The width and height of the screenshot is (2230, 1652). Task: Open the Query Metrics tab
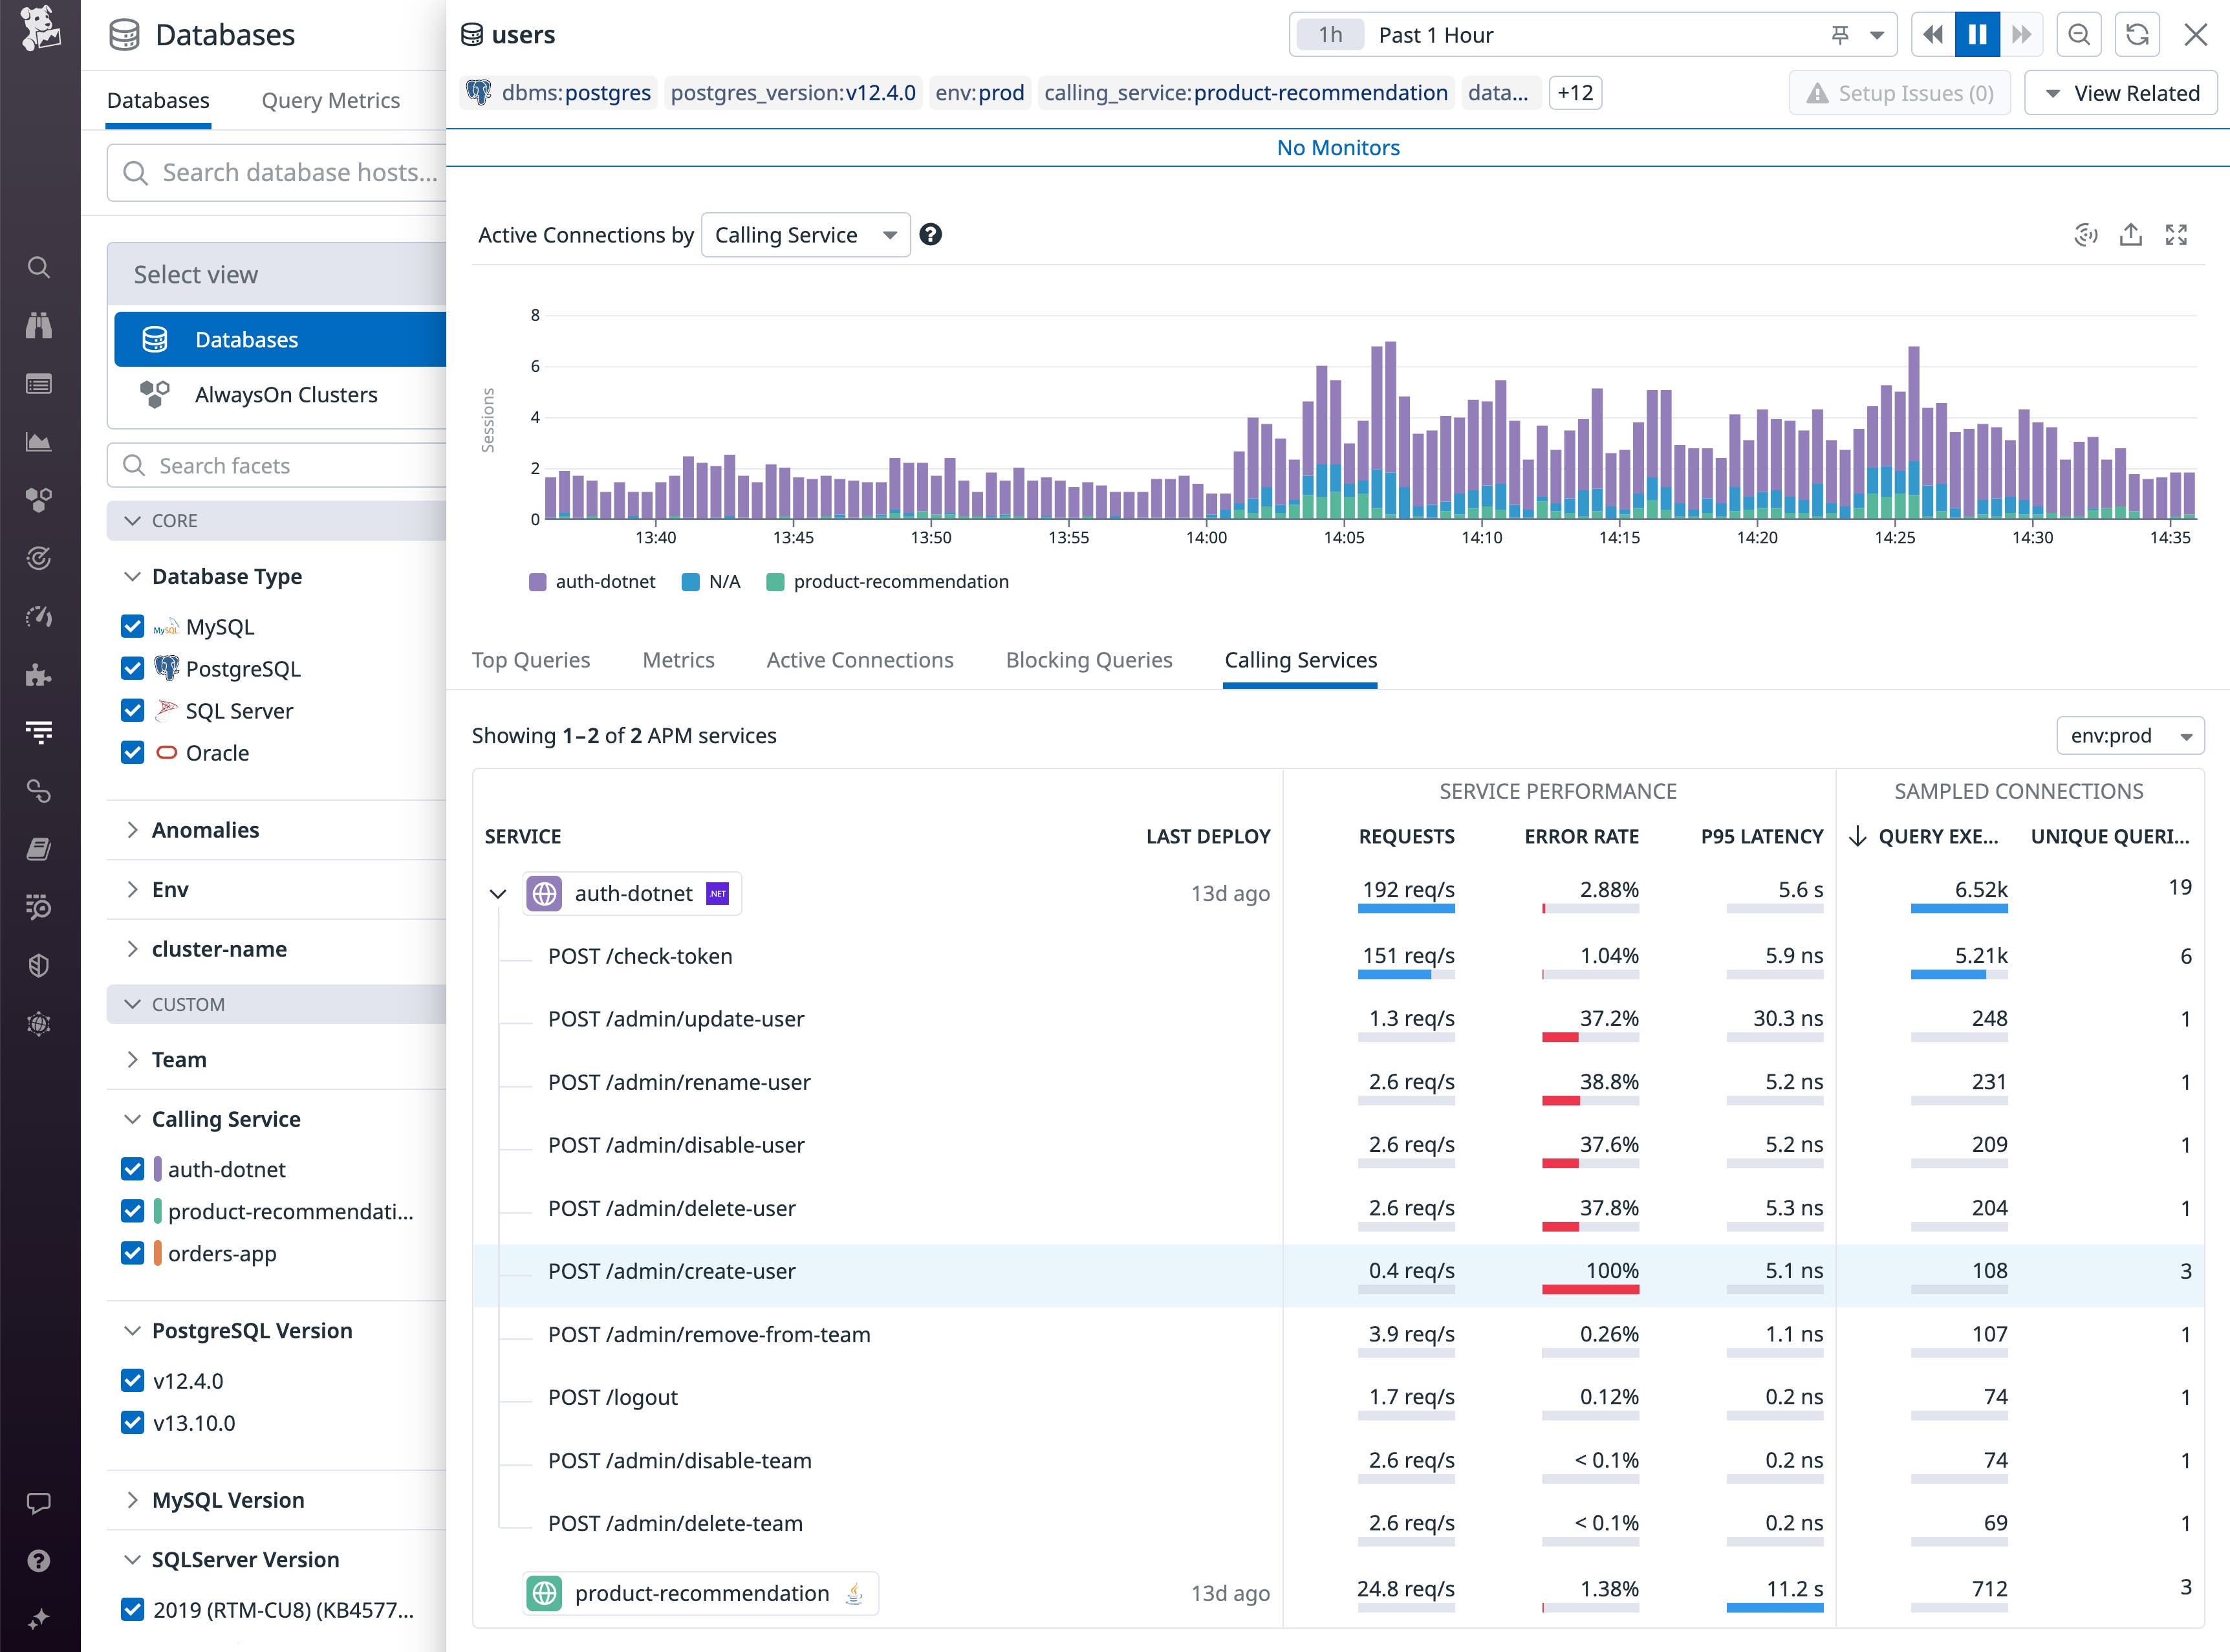click(330, 100)
